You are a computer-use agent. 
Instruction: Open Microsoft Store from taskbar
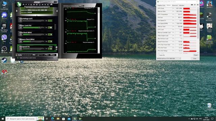point(63,119)
